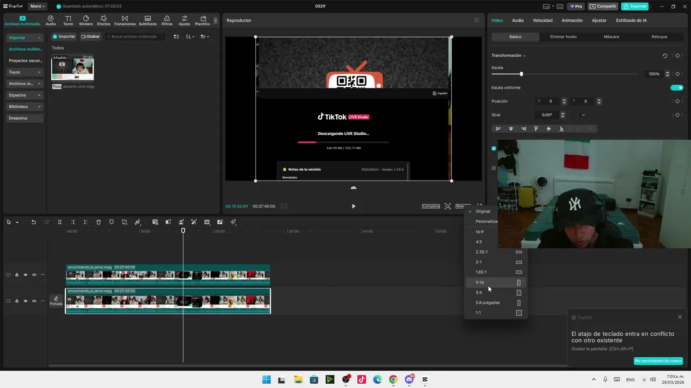This screenshot has height=388, width=691.
Task: Click the magic wand AI icon
Action: coord(194,222)
